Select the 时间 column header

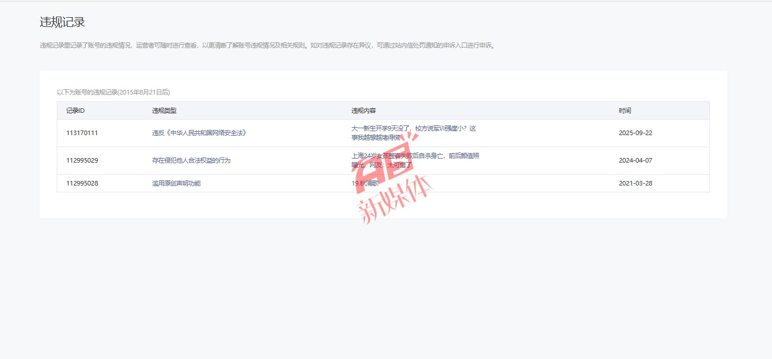pyautogui.click(x=625, y=111)
